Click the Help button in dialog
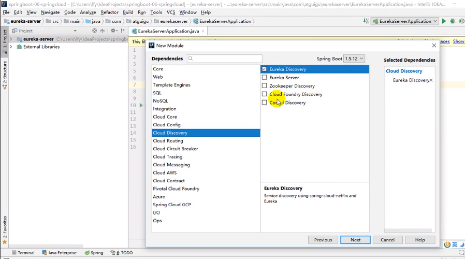Viewport: 465px width, 259px height. pos(420,240)
